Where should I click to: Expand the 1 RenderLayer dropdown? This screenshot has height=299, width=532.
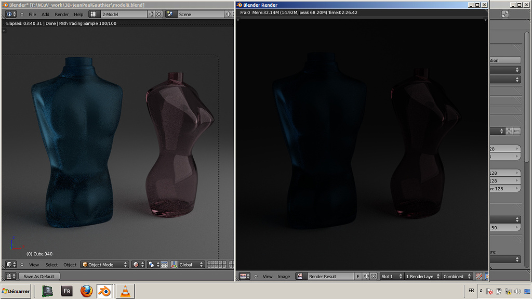coord(423,276)
